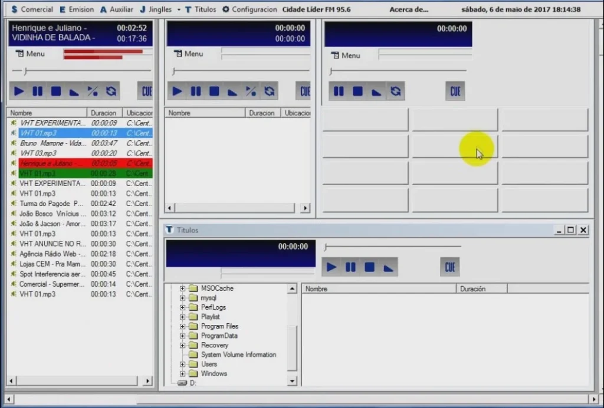The image size is (604, 408).
Task: Open the Auxiliar menu
Action: point(117,9)
